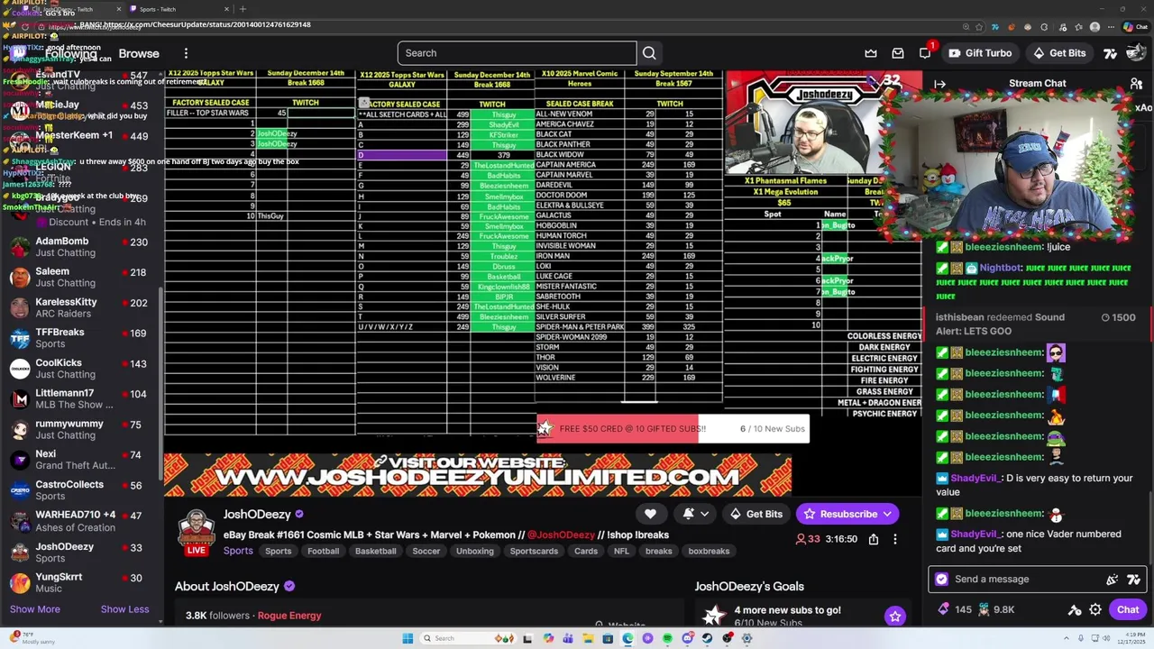Image resolution: width=1154 pixels, height=649 pixels.
Task: Open the channel points balance 145
Action: click(x=955, y=609)
